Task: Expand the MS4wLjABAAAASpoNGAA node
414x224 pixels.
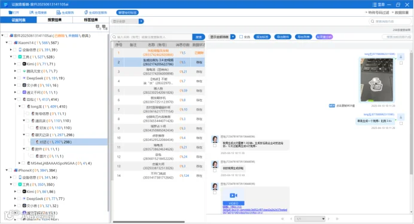Action: tap(19, 163)
